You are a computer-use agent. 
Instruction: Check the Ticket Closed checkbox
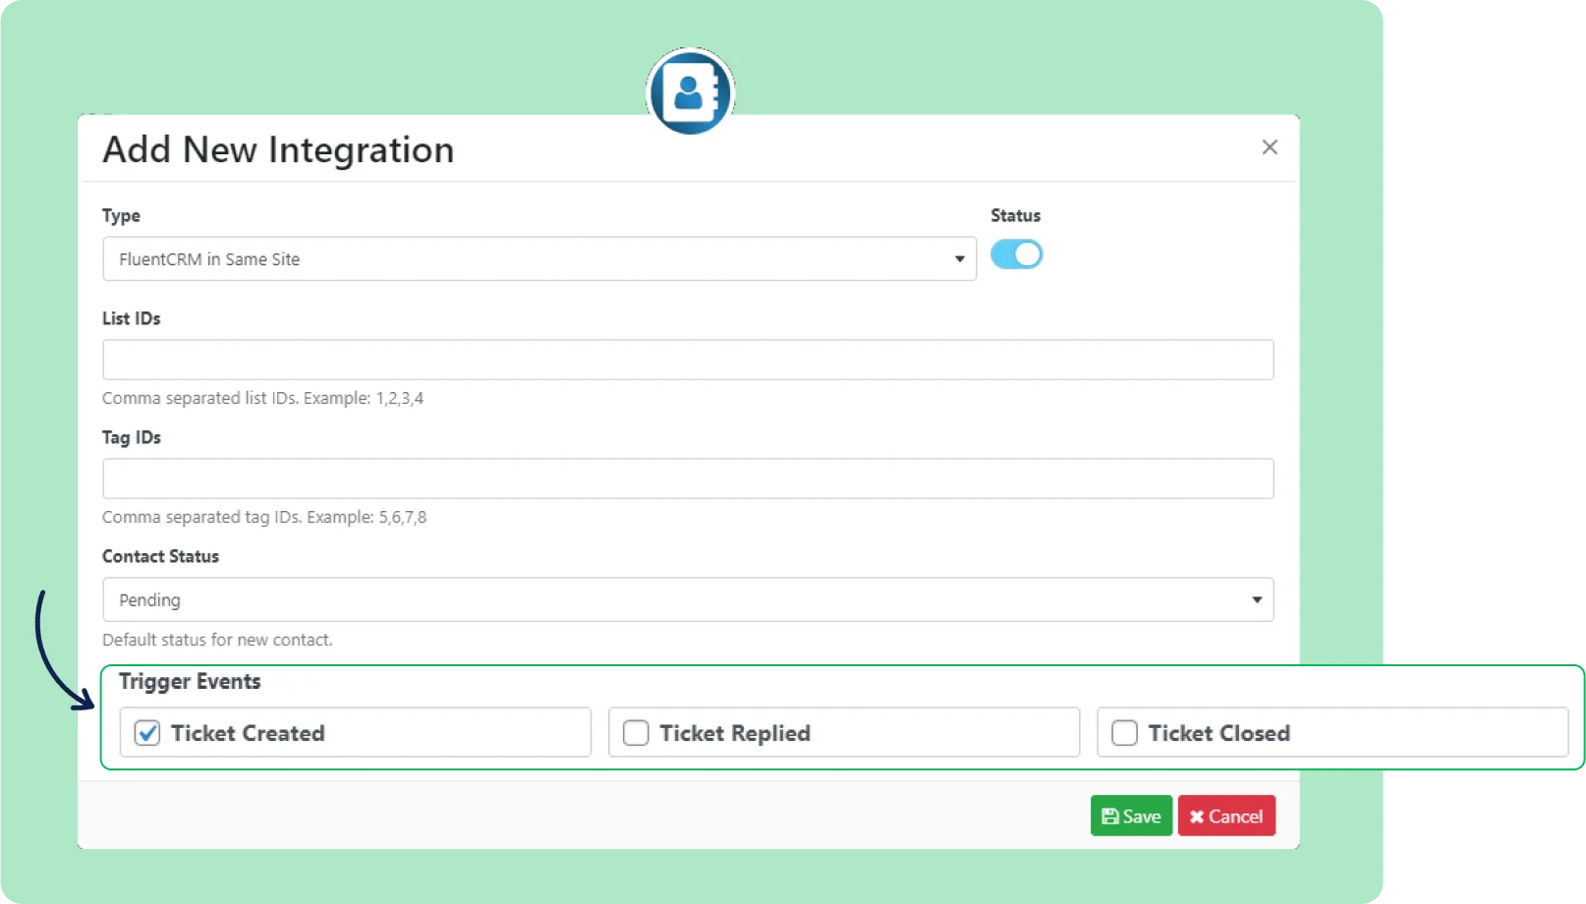point(1124,733)
